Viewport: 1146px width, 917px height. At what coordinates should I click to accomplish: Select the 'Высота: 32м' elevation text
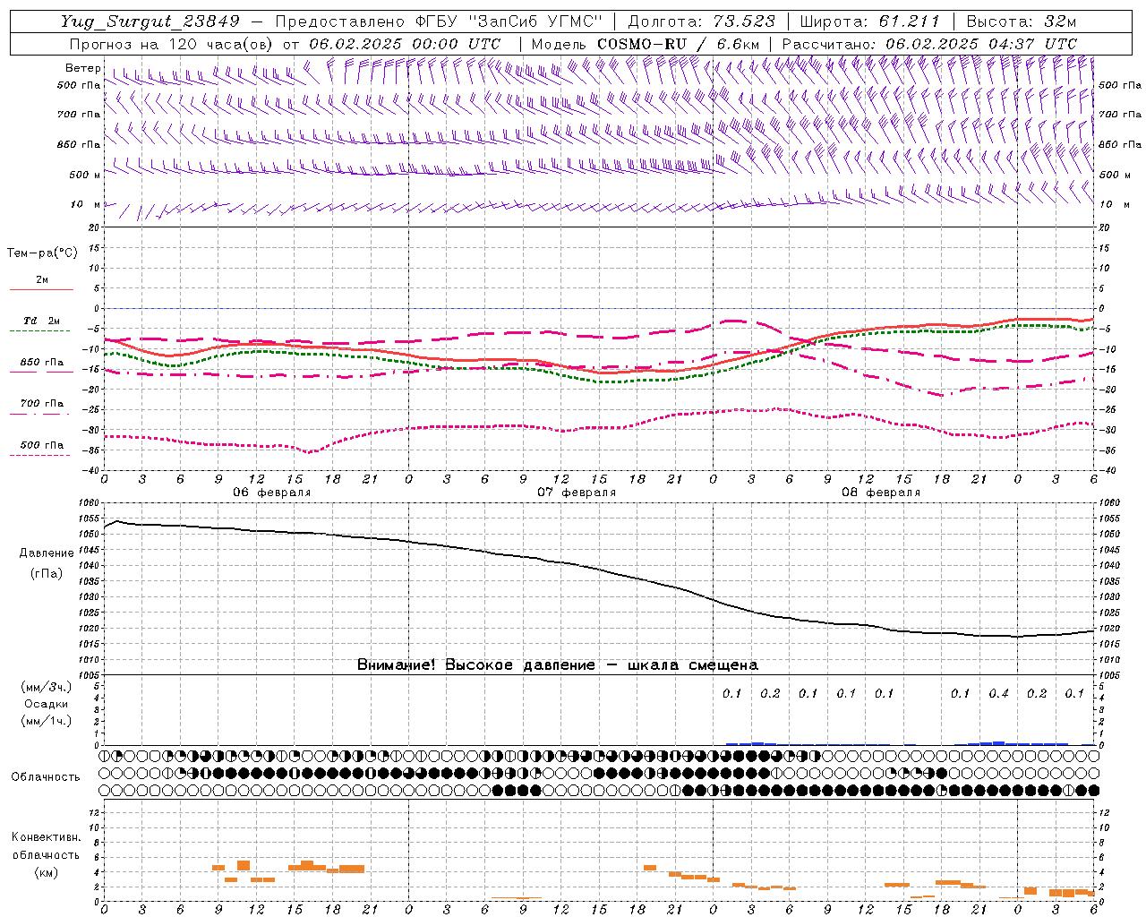click(x=1020, y=21)
